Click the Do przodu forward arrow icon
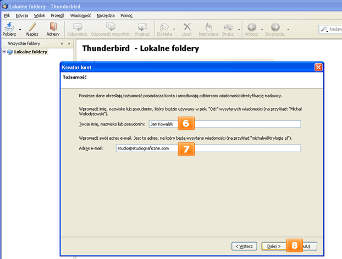This screenshot has height=259, width=342. [x=275, y=27]
